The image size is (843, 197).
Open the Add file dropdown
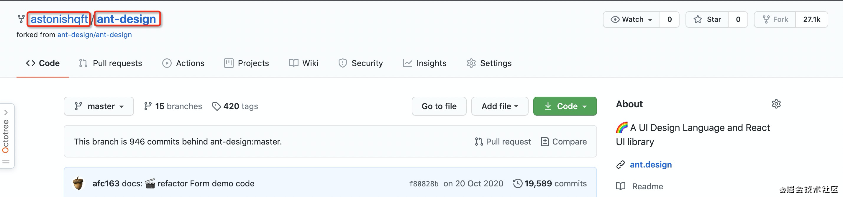499,106
